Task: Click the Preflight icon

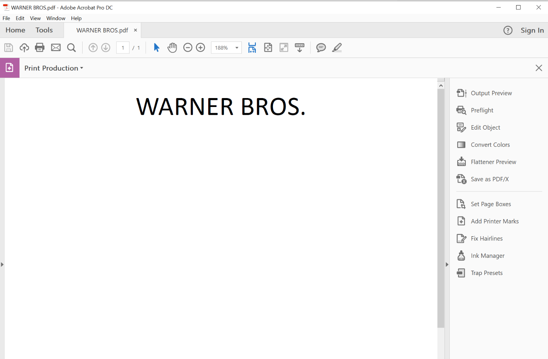Action: click(461, 110)
